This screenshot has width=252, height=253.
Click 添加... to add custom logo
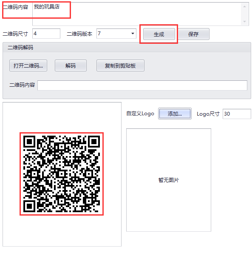click(175, 114)
